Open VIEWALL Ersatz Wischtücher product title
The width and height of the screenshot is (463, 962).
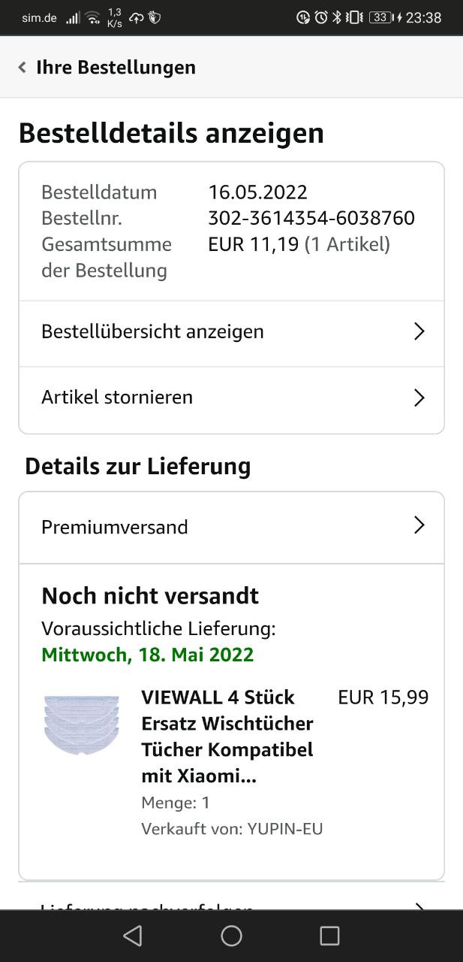click(227, 737)
